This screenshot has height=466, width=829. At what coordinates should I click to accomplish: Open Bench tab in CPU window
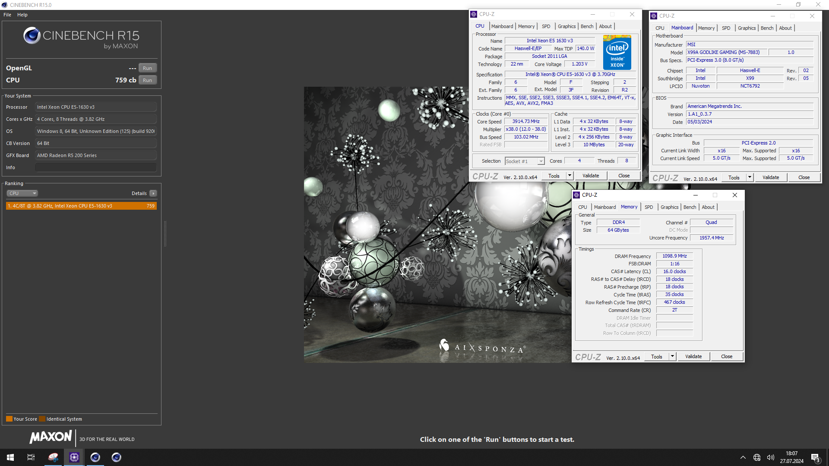(587, 26)
